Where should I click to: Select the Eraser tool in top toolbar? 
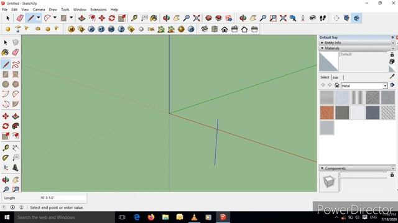click(20, 18)
